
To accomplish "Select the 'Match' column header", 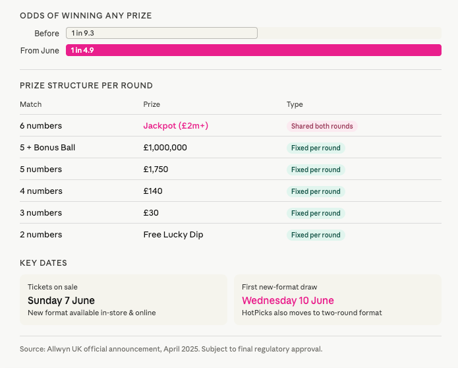I will pyautogui.click(x=31, y=104).
